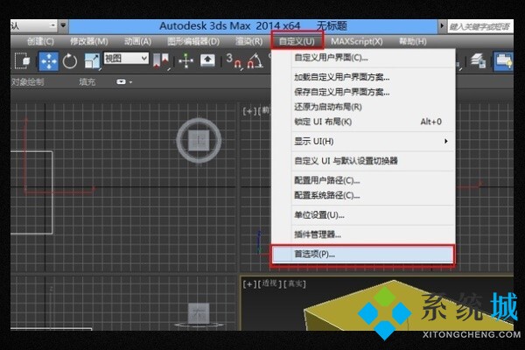This screenshot has height=350, width=525.
Task: Click the ribbon minimize toggle button next to 填充
Action: coord(122,82)
